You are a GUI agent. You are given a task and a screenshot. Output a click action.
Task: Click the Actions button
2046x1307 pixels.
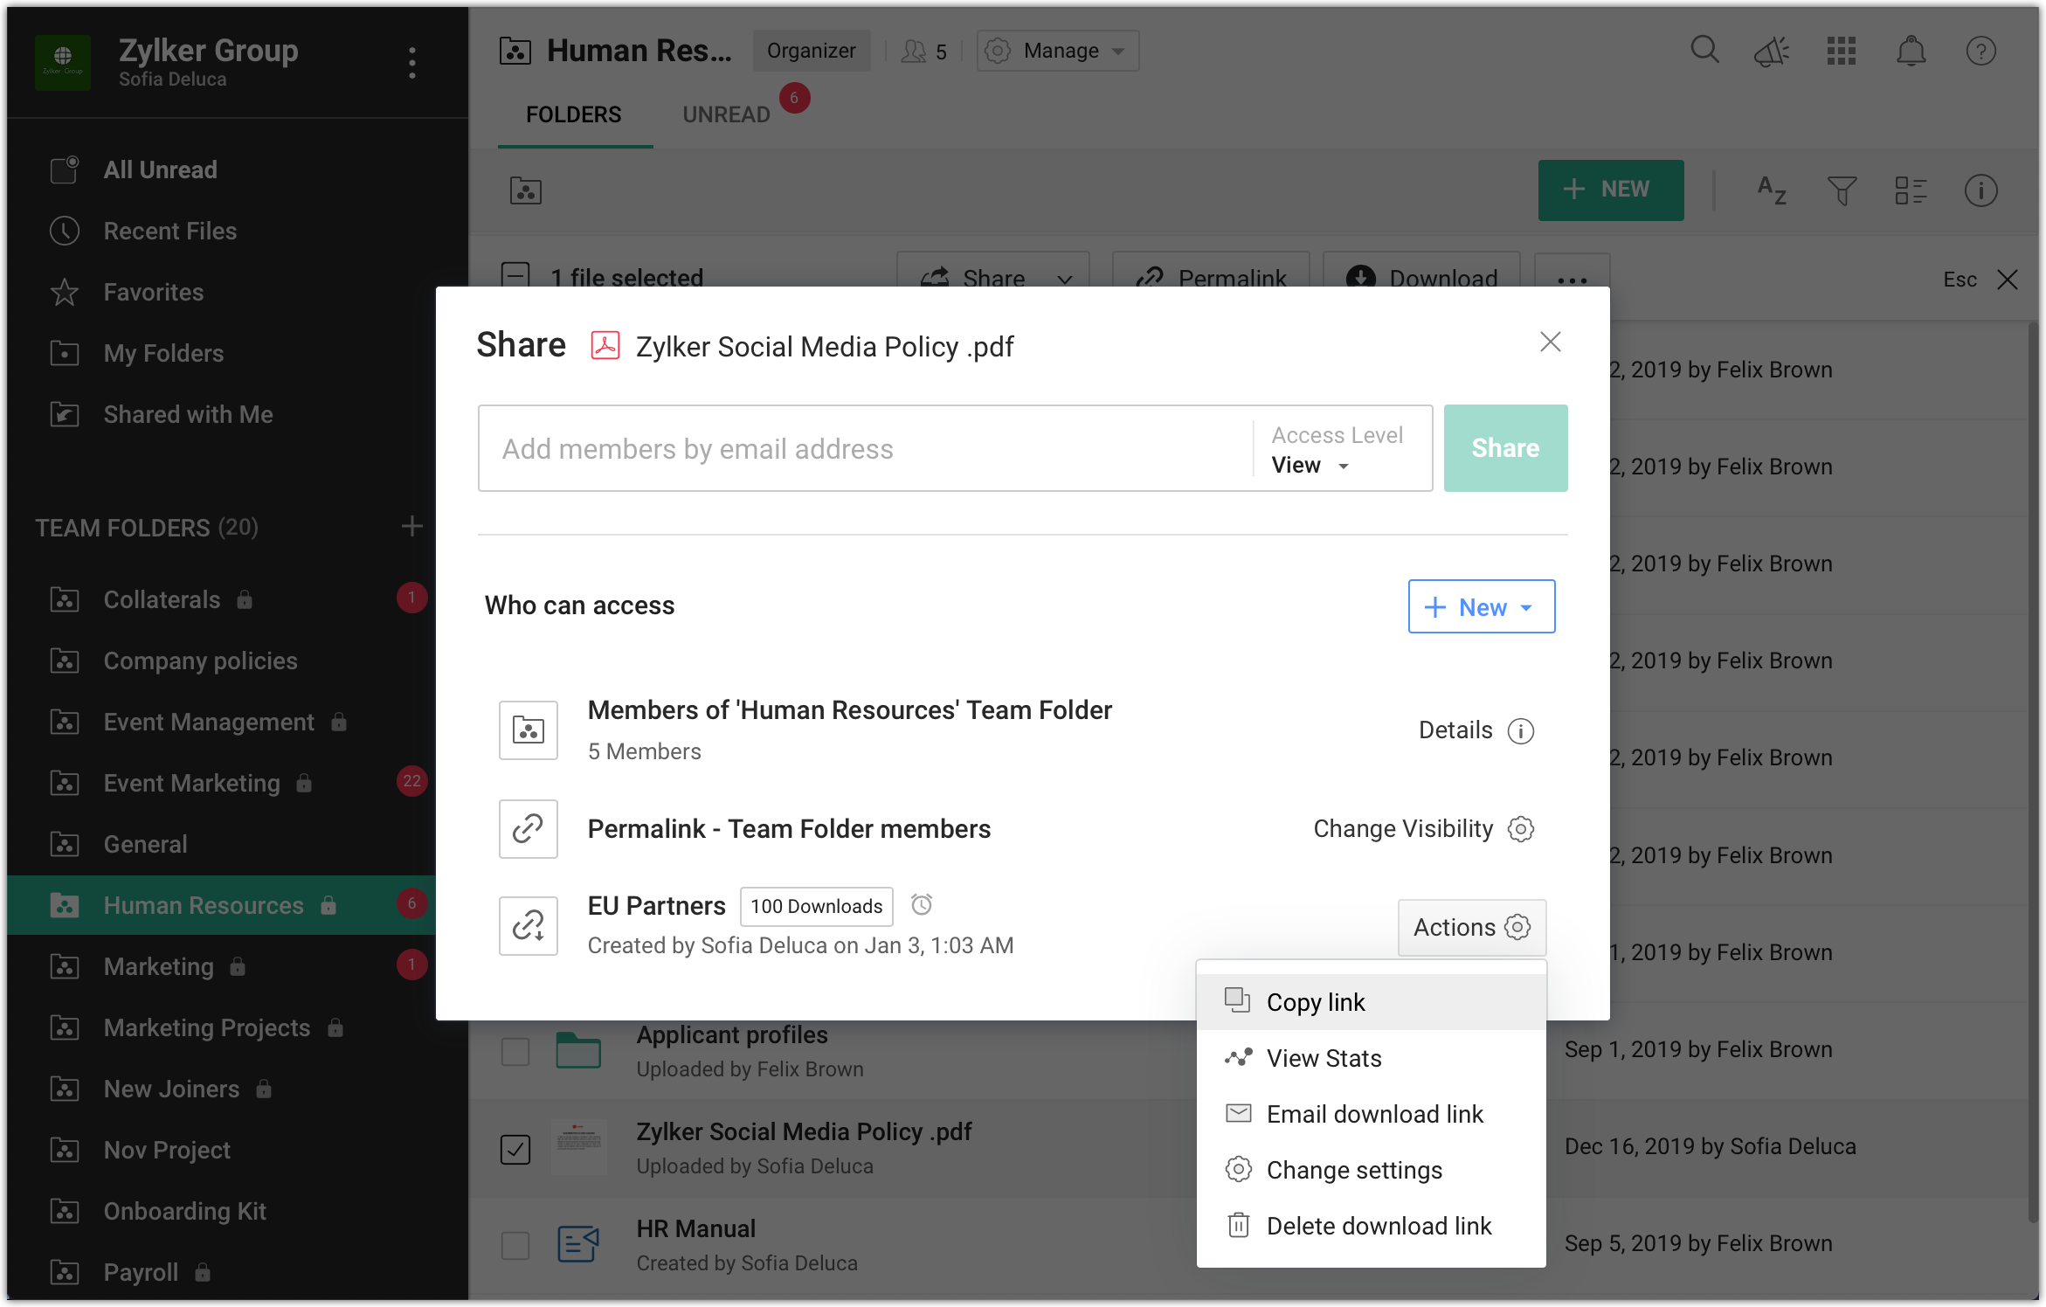tap(1471, 927)
